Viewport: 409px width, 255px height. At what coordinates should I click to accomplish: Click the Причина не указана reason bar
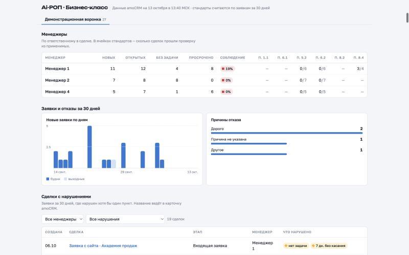(249, 144)
